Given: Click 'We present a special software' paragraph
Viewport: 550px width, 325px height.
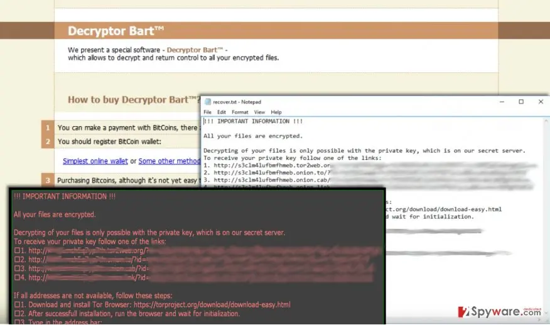Looking at the screenshot, I should click(173, 53).
